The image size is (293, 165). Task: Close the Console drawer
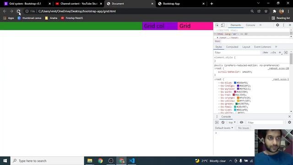(289, 116)
